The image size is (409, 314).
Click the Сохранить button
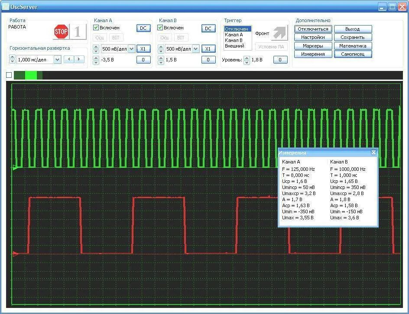(353, 37)
